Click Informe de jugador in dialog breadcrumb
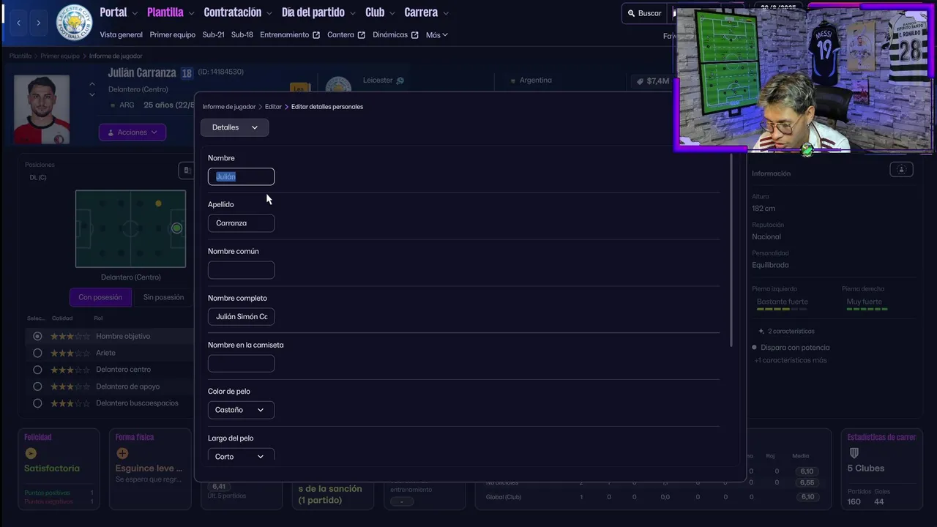Viewport: 937px width, 527px height. click(x=229, y=107)
